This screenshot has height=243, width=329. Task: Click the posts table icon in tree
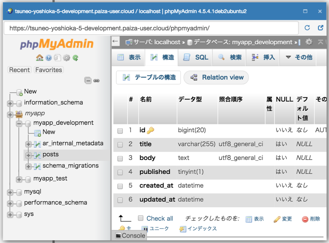(x=37, y=155)
